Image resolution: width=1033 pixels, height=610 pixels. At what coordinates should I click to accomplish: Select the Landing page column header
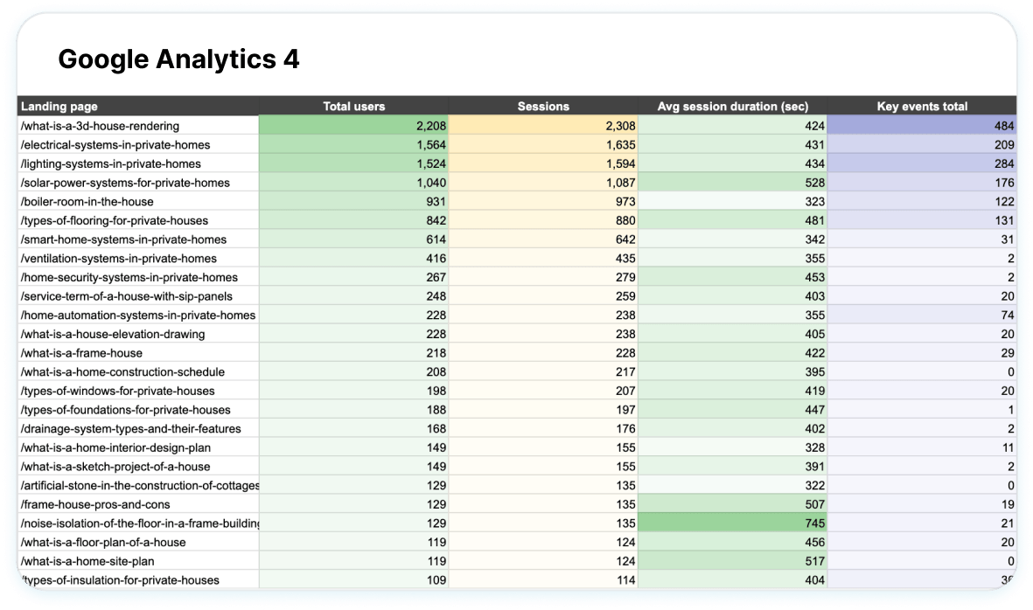tap(59, 106)
